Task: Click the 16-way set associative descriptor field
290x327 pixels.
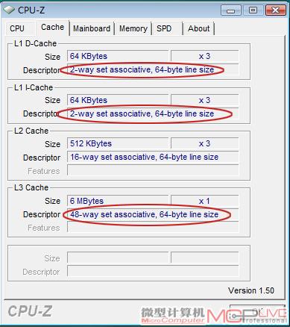Action: tap(153, 157)
